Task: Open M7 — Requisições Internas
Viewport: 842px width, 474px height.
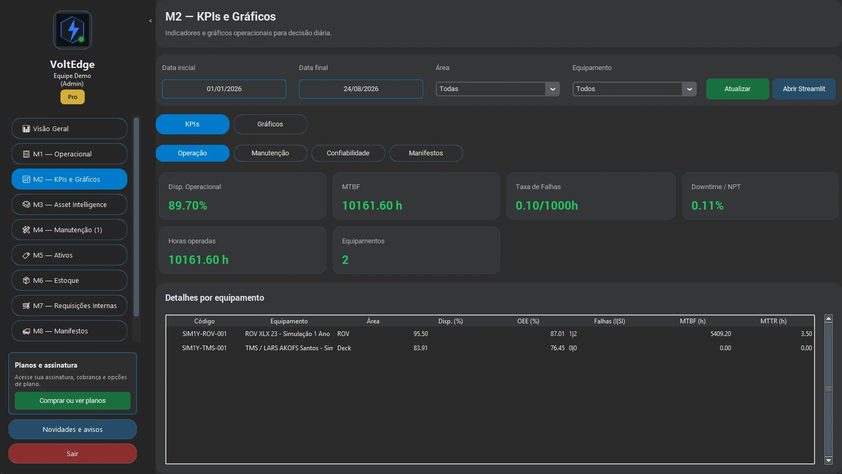Action: [69, 305]
